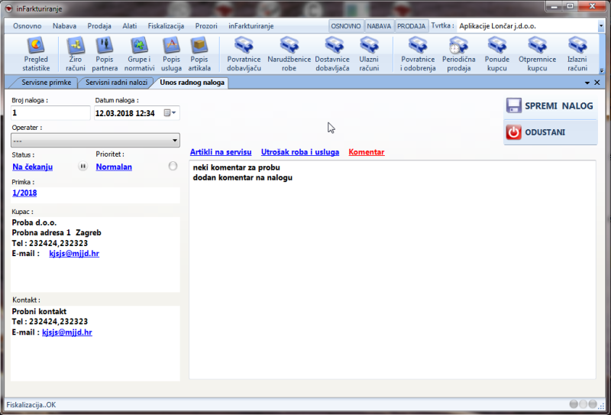
Task: Click SPREMI NALOG button
Action: tap(550, 105)
